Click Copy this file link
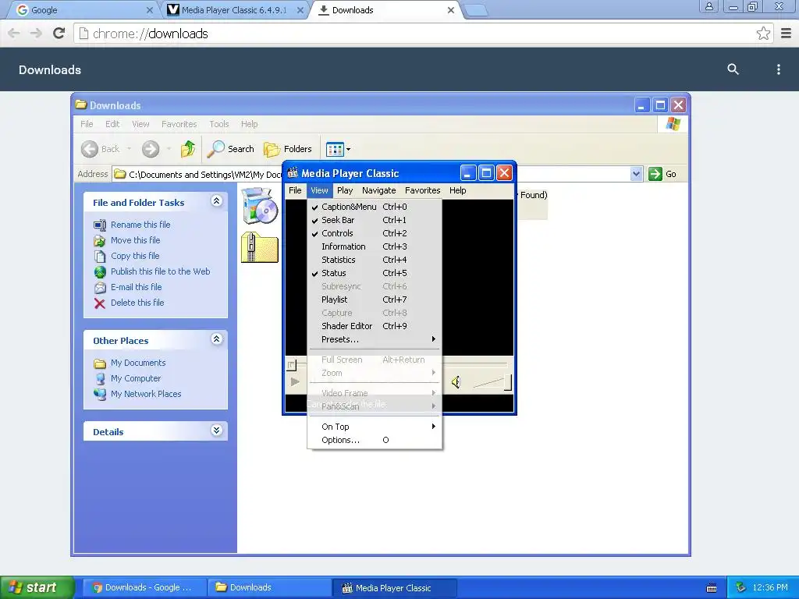Image resolution: width=799 pixels, height=599 pixels. tap(135, 256)
